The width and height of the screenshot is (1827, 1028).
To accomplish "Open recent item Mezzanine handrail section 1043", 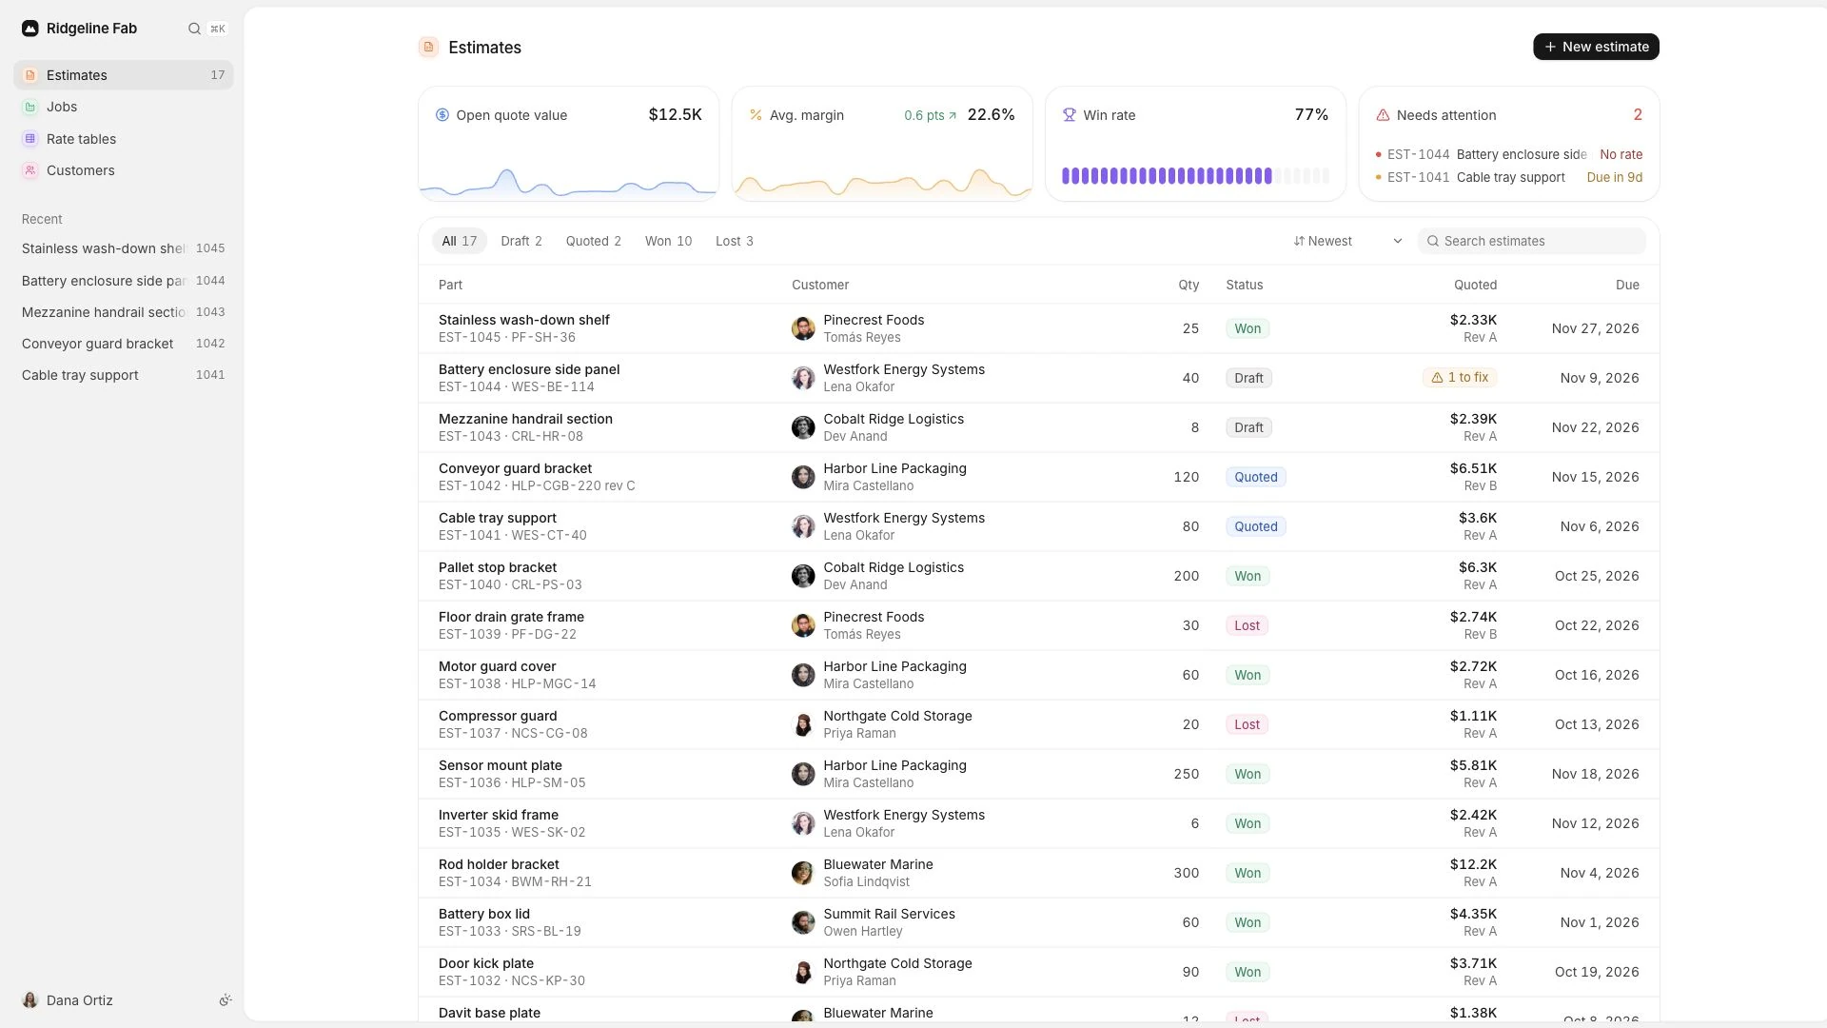I will pyautogui.click(x=124, y=312).
